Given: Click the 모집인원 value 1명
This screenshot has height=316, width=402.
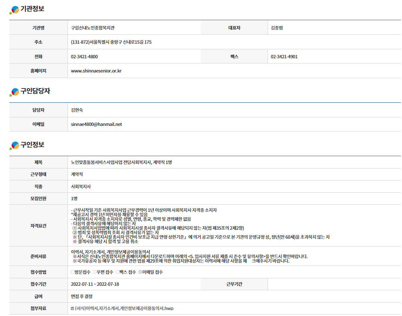Looking at the screenshot, I should [74, 198].
